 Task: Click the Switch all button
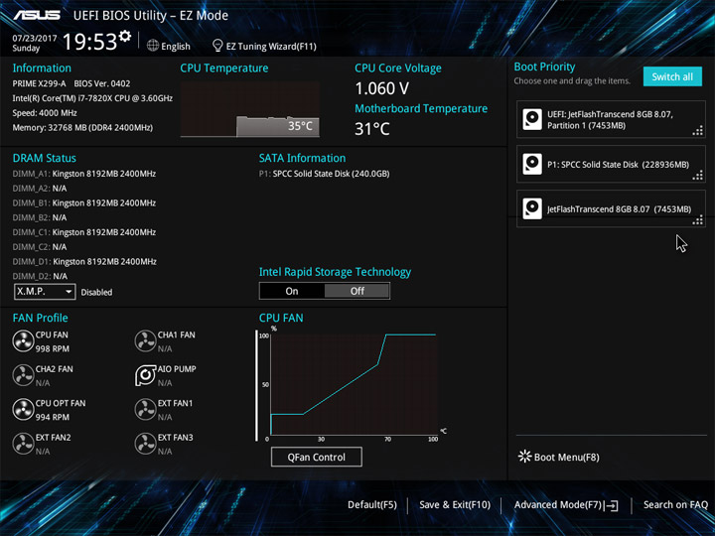(672, 76)
